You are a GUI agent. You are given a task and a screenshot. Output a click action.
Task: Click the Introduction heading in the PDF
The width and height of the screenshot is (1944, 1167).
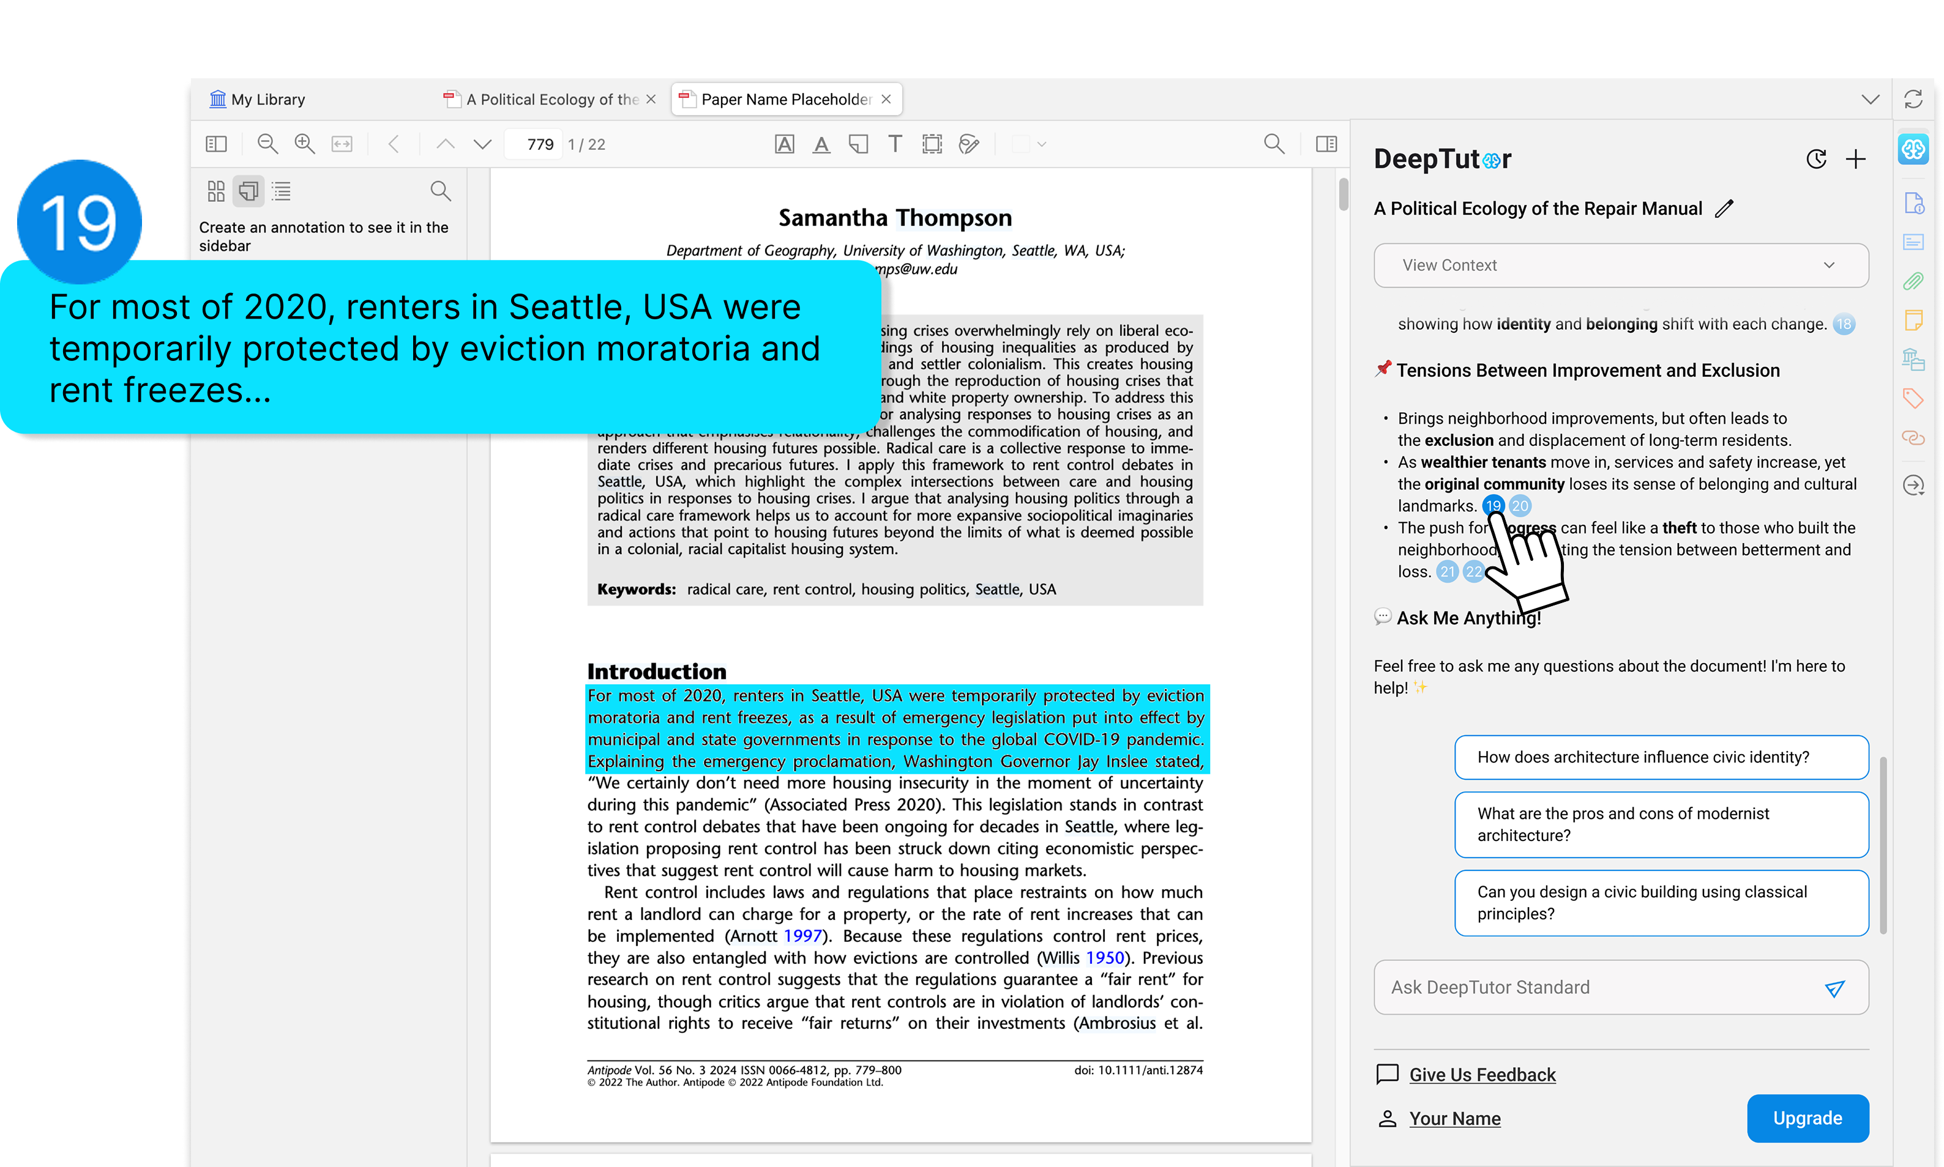656,671
